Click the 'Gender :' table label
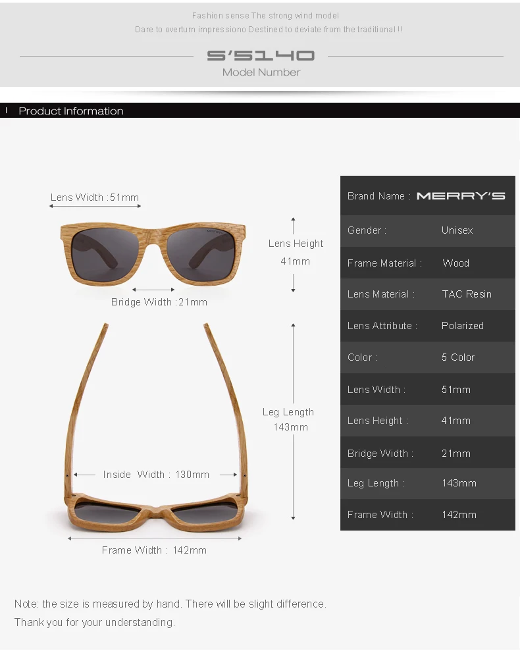 tap(367, 230)
